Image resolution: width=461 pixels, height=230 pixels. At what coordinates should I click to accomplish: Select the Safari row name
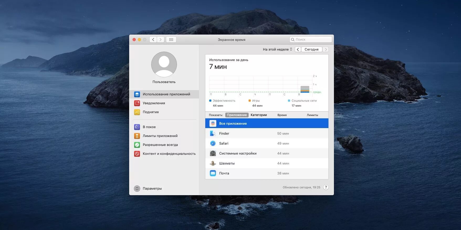[224, 144]
